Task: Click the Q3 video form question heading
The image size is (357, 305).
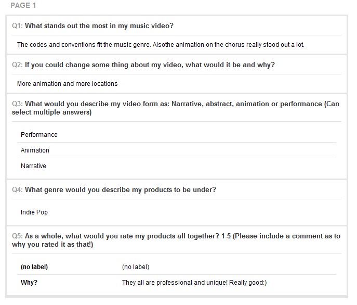Action: pos(176,108)
